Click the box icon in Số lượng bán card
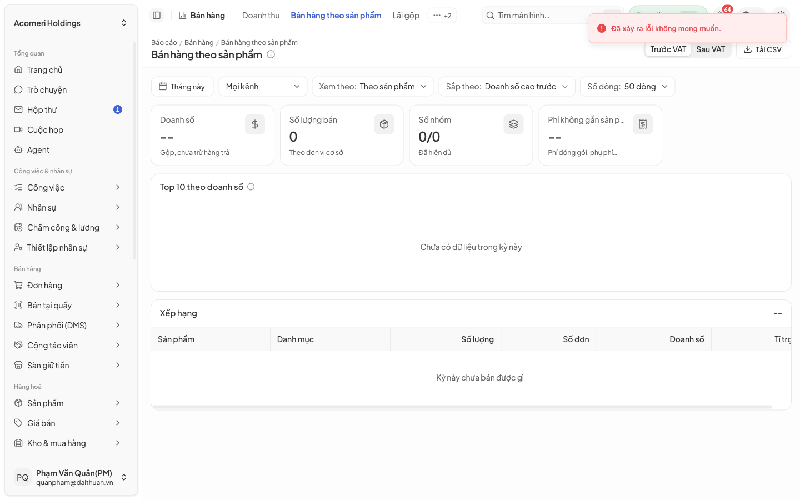The image size is (800, 500). click(384, 124)
